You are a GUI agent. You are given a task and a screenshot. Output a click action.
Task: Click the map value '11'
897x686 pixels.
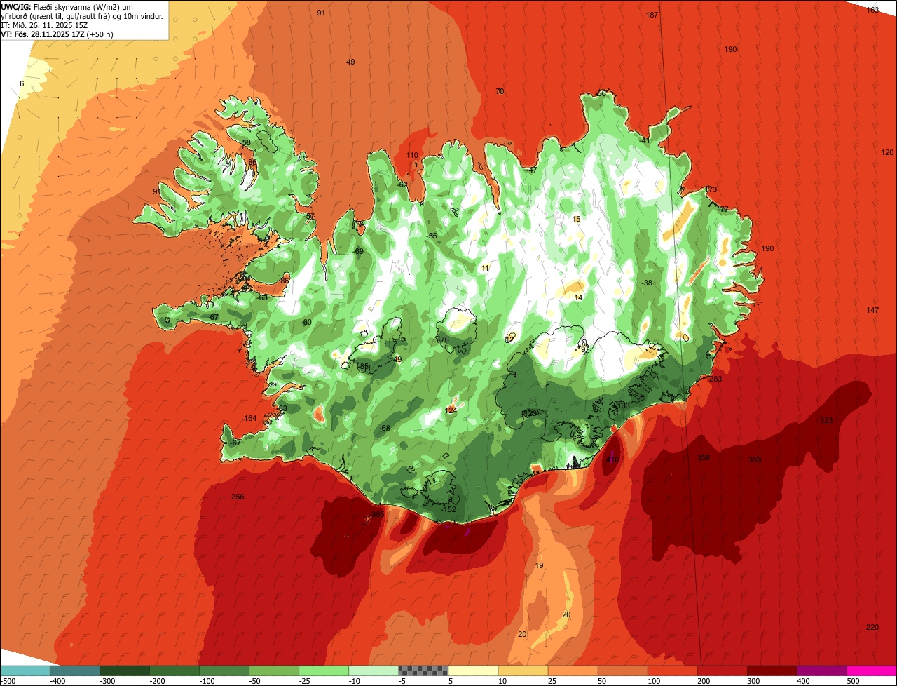point(485,268)
